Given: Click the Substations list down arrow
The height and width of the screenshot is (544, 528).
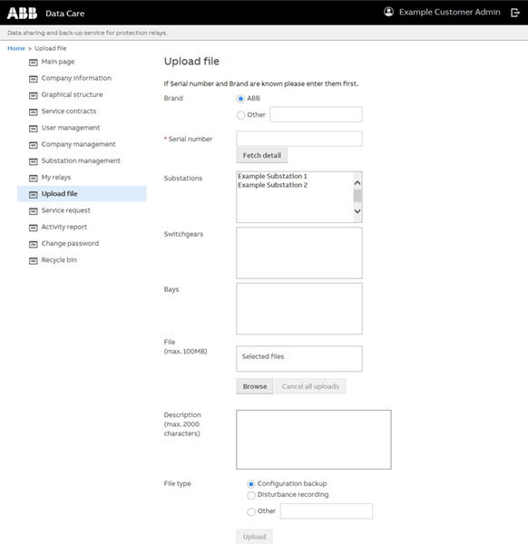Looking at the screenshot, I should coord(357,211).
